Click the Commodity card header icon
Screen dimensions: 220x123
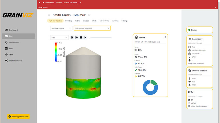coord(190,39)
